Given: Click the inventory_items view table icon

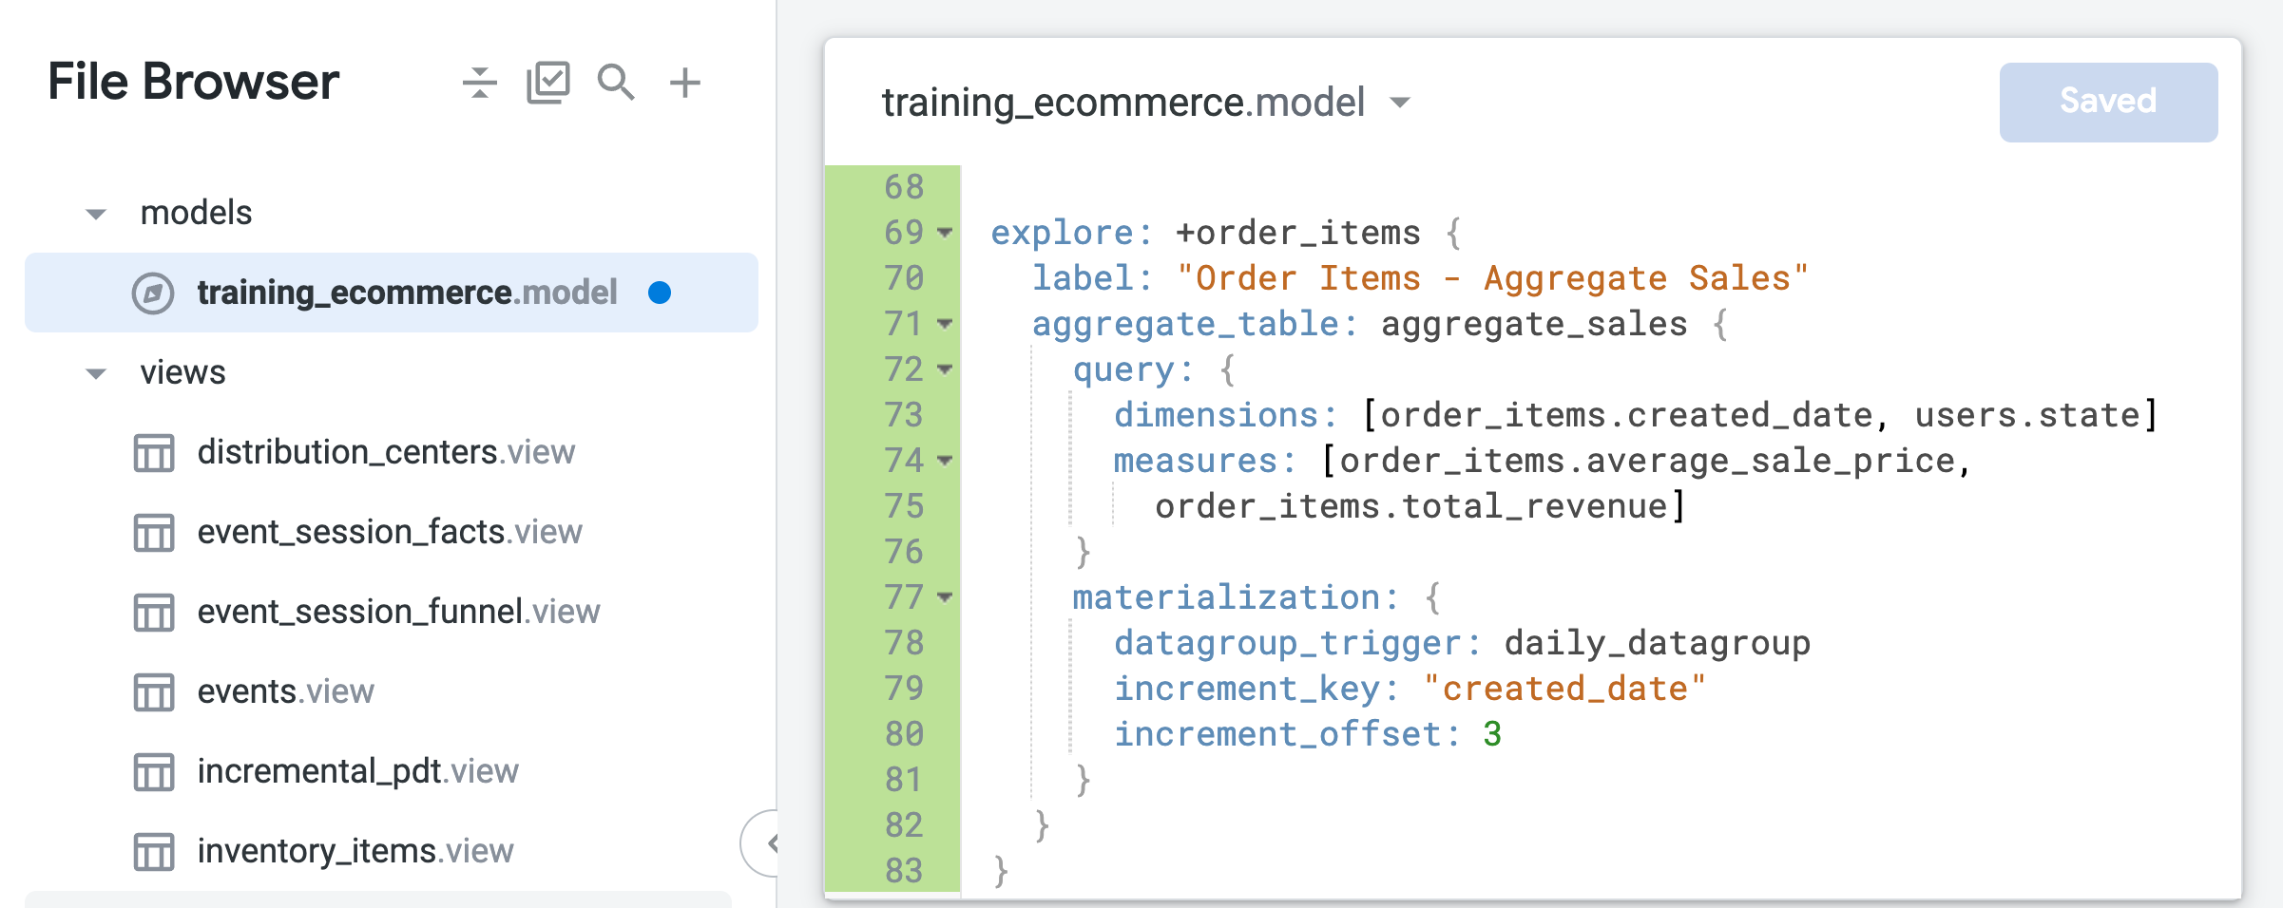Looking at the screenshot, I should pyautogui.click(x=153, y=852).
